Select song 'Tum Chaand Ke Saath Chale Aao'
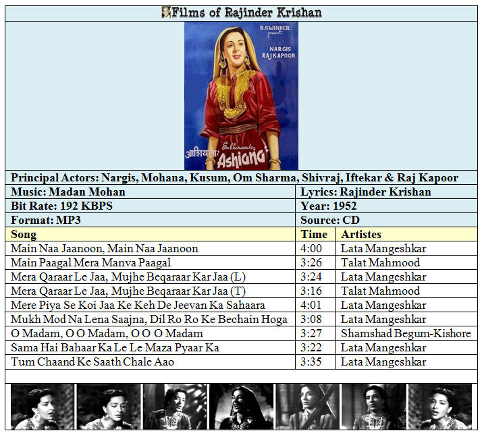 point(92,361)
